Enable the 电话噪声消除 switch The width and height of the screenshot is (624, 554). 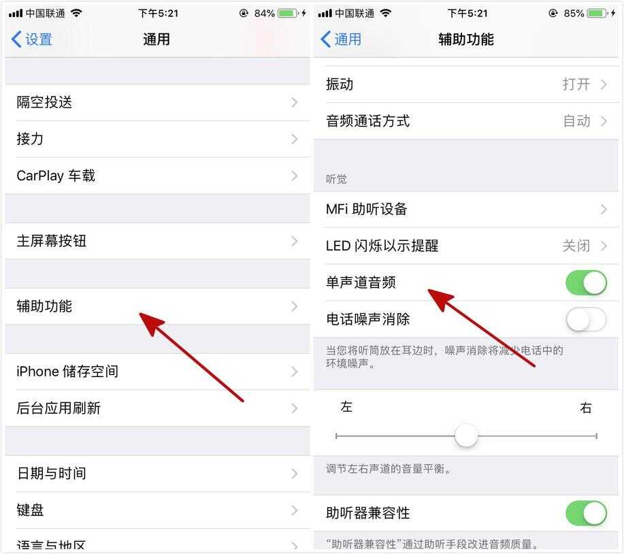[x=586, y=319]
